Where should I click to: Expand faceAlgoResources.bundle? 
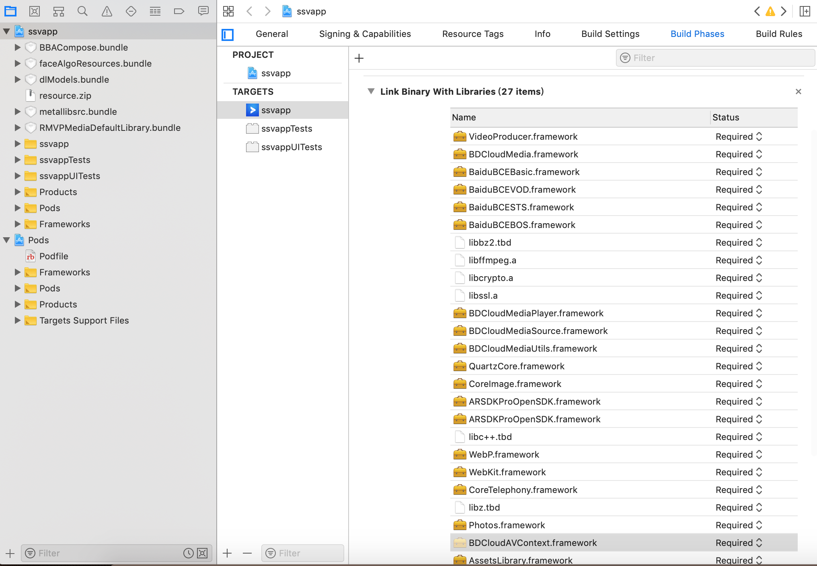pyautogui.click(x=17, y=63)
